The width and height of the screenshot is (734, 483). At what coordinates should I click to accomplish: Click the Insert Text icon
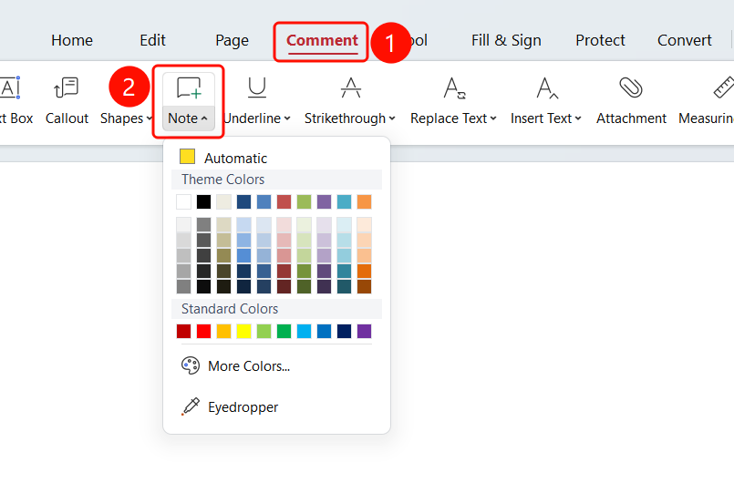[x=547, y=88]
